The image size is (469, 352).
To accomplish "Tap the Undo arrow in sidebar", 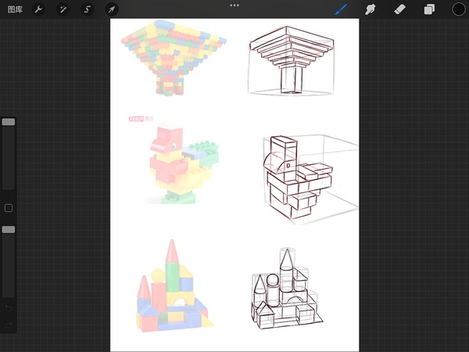I will pos(9,307).
